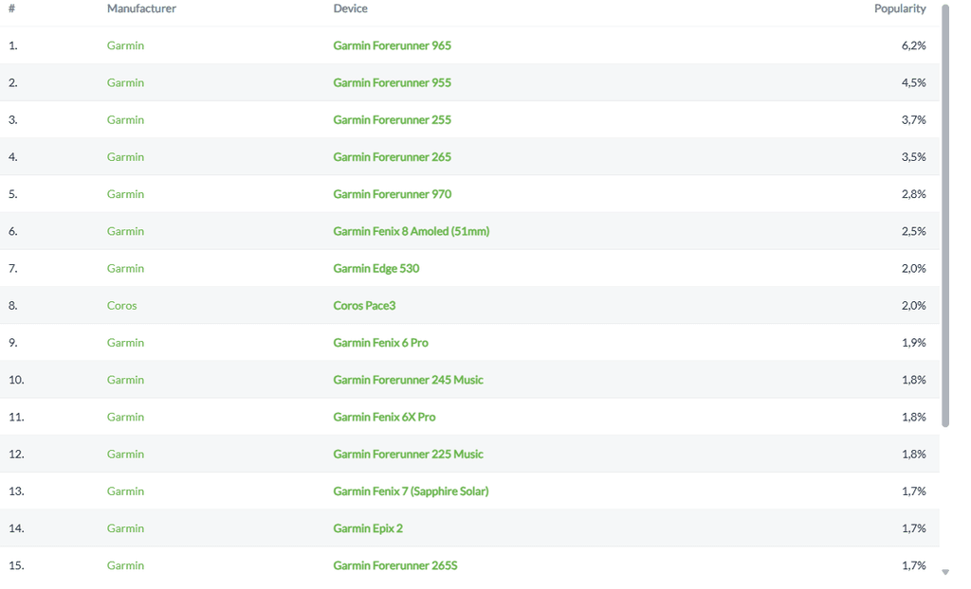Click the Device column header
The height and width of the screenshot is (589, 971).
(x=350, y=8)
